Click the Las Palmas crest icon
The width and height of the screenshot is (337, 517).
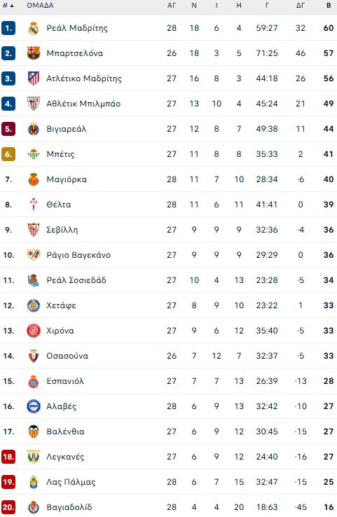tap(34, 482)
